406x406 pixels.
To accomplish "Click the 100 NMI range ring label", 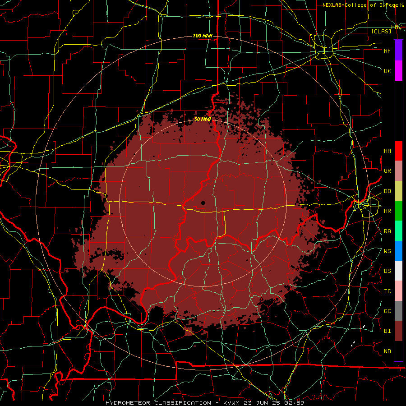I will click(203, 36).
